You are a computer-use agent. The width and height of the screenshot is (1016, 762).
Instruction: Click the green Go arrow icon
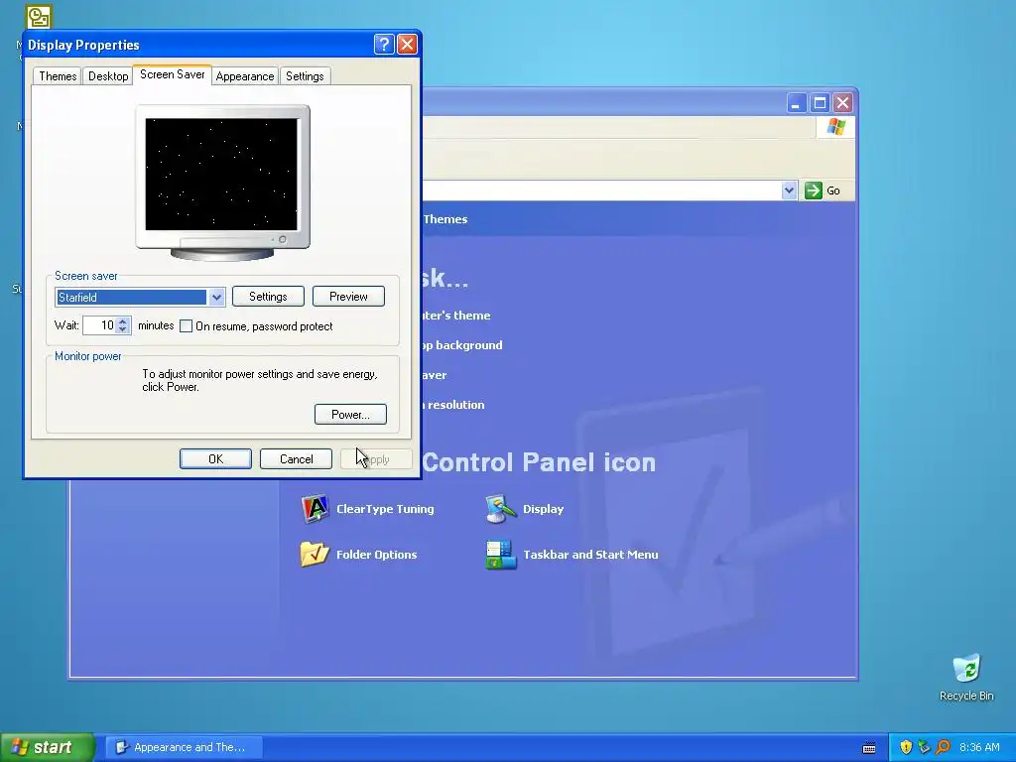point(813,190)
